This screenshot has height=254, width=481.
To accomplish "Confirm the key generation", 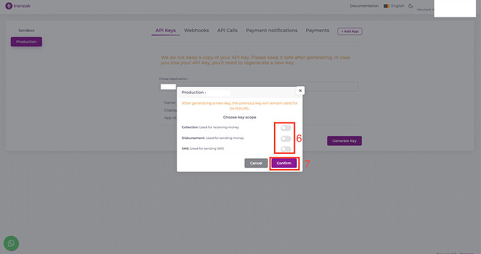I will [x=284, y=163].
